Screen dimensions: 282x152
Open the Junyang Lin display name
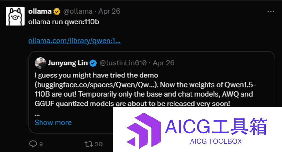tap(68, 63)
